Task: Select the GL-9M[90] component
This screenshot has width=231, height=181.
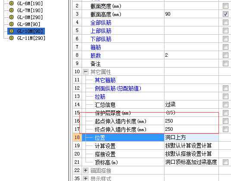Action: 28,24
